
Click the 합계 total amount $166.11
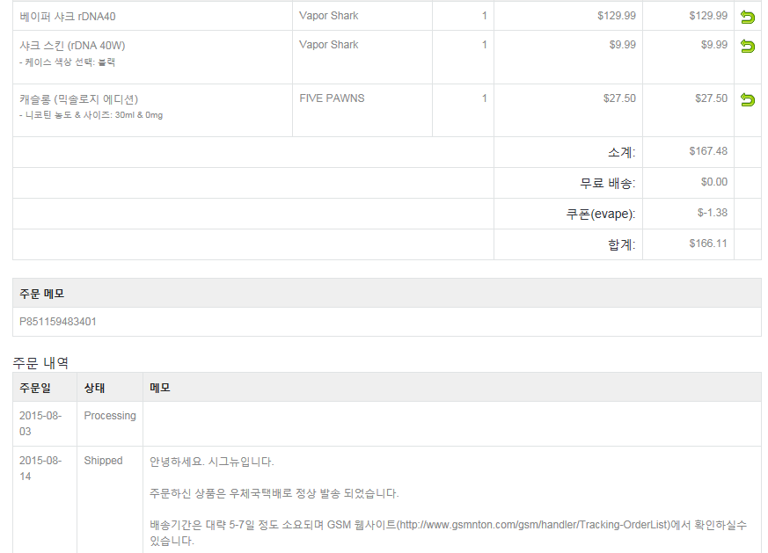[708, 244]
